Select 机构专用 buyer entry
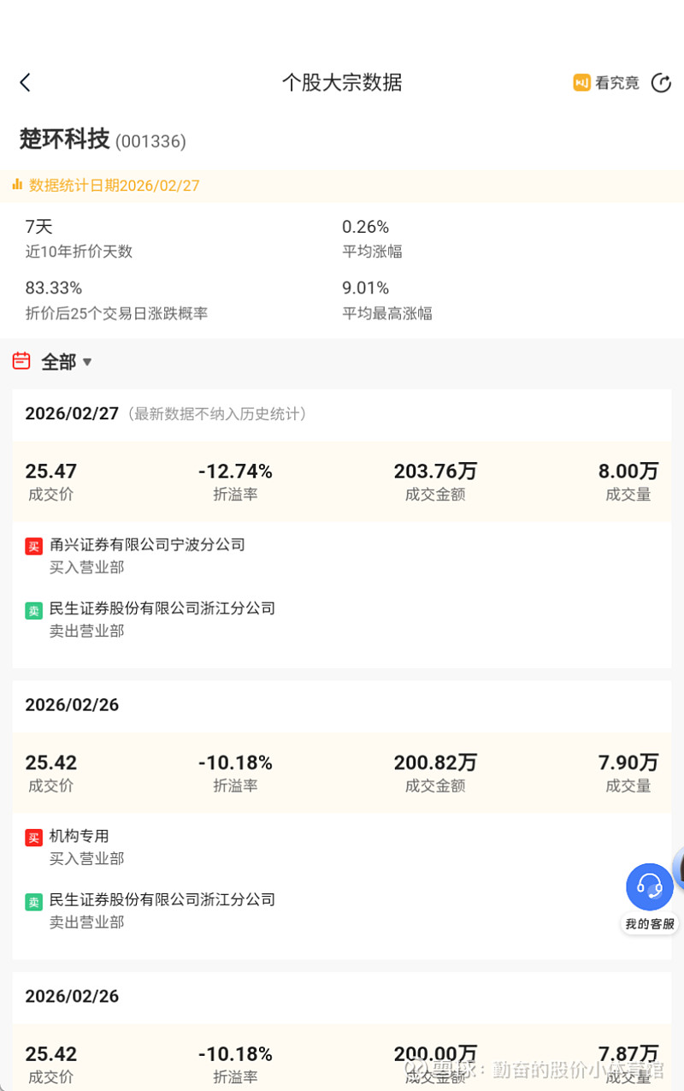 pos(80,836)
